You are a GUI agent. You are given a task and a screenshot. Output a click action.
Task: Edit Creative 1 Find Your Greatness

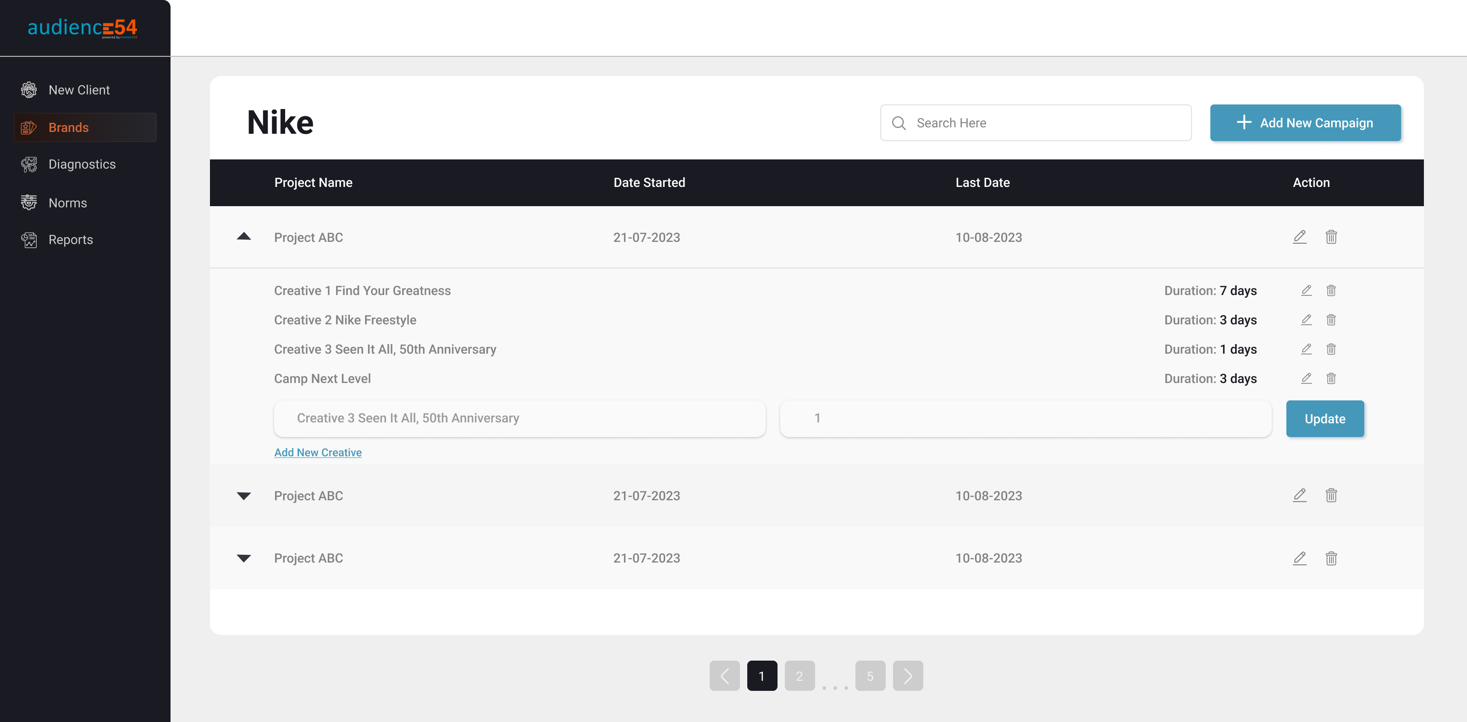[1307, 290]
